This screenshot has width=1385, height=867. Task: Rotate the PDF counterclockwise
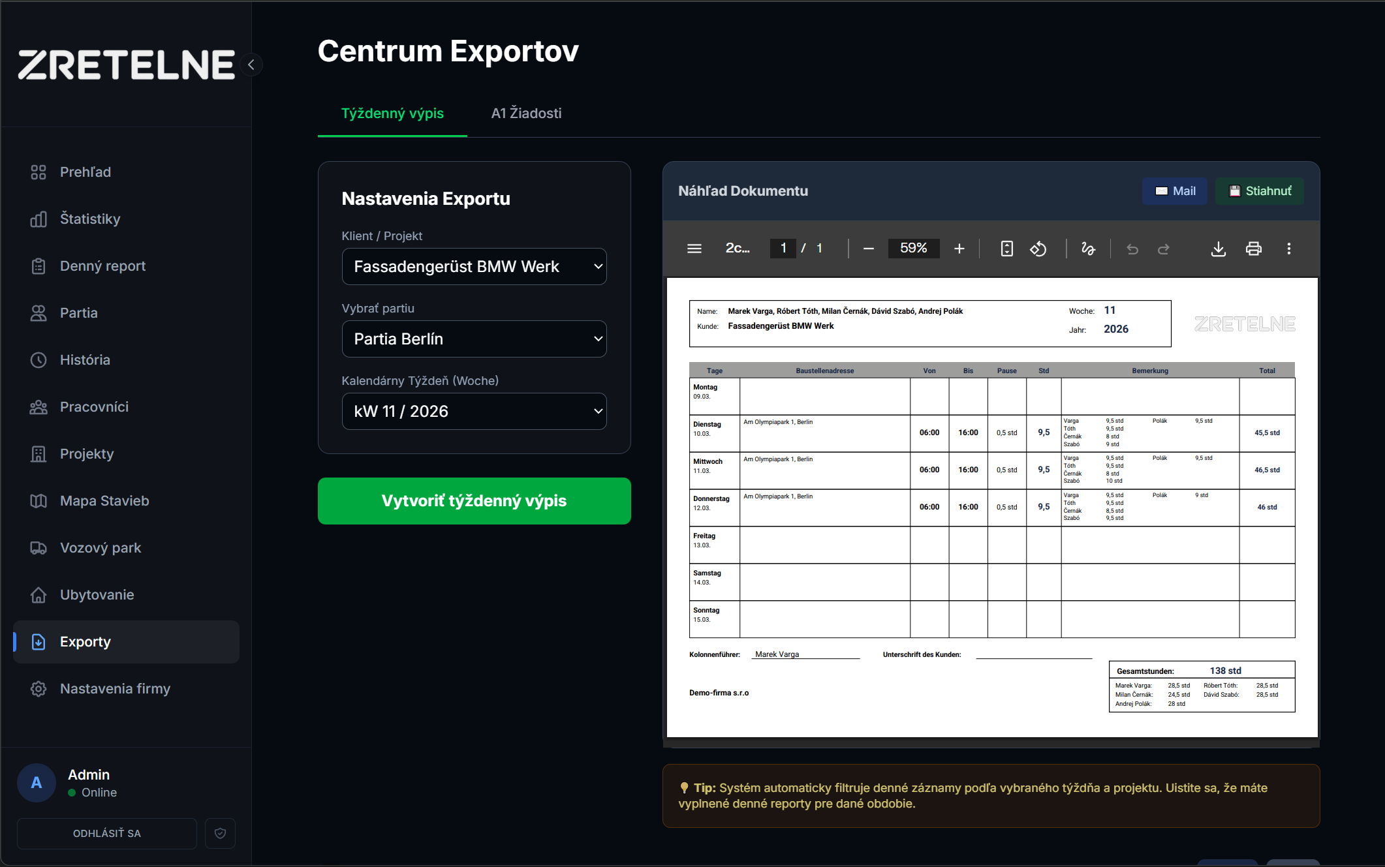[x=1038, y=249]
